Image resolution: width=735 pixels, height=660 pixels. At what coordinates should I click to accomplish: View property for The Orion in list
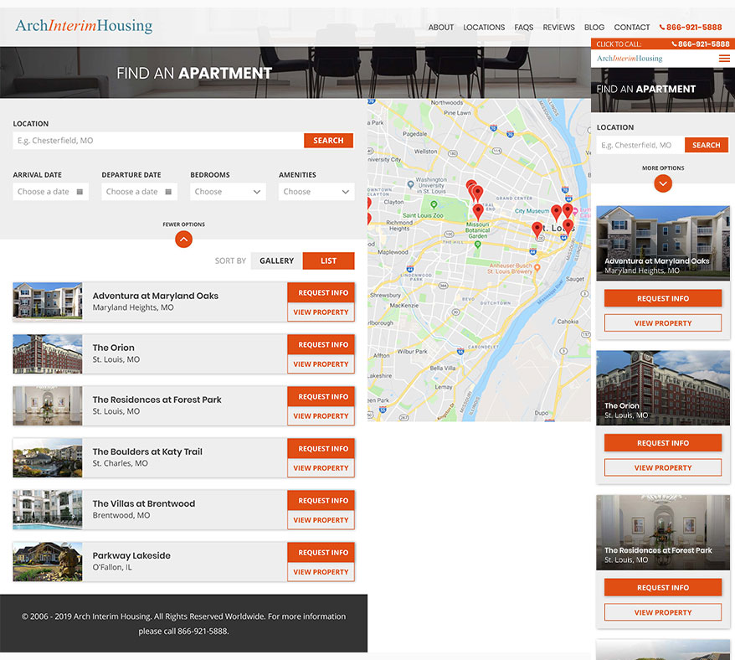(x=321, y=364)
